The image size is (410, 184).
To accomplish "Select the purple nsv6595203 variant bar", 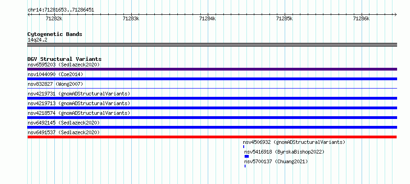I will coord(212,69).
